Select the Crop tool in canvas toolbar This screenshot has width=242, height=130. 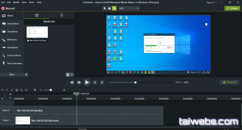coord(114,8)
